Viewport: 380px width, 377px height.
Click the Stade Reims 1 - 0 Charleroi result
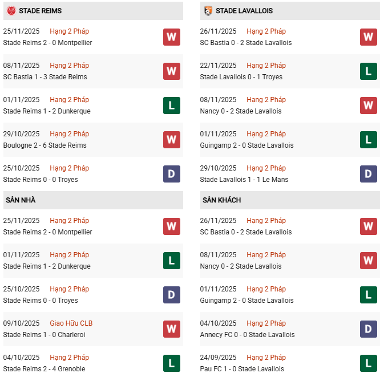coord(44,335)
